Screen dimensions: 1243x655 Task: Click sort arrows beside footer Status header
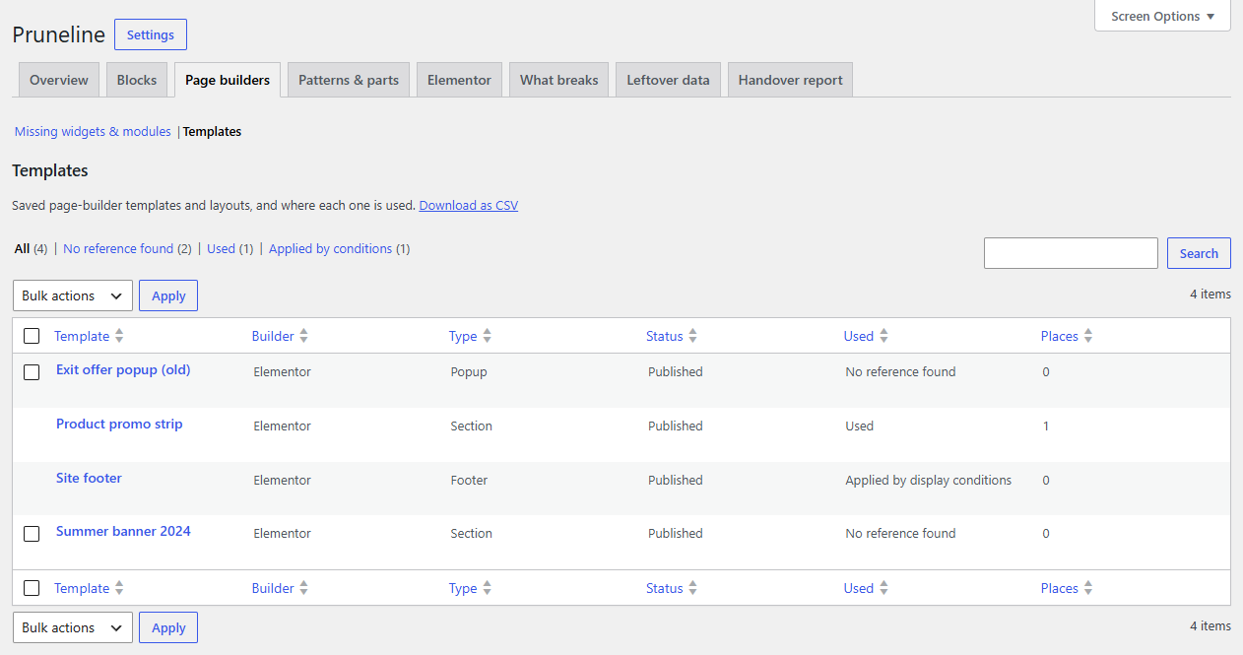click(692, 588)
